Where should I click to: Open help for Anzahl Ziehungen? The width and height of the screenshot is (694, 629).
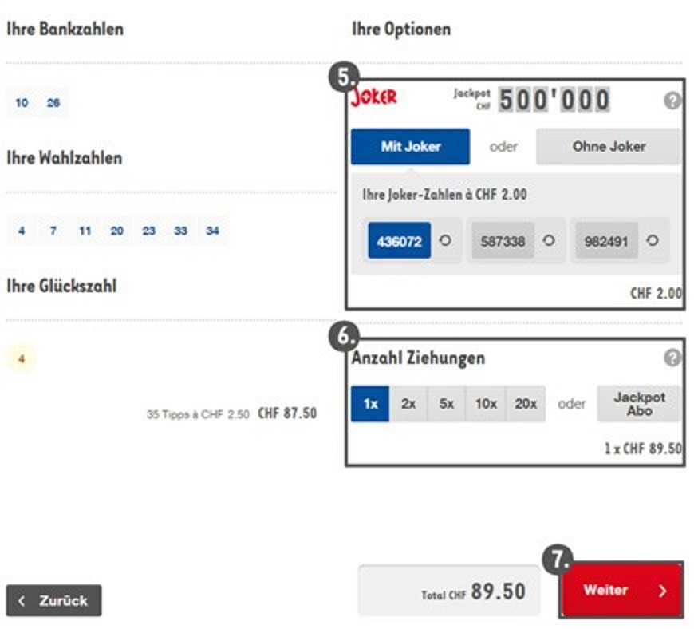point(672,357)
